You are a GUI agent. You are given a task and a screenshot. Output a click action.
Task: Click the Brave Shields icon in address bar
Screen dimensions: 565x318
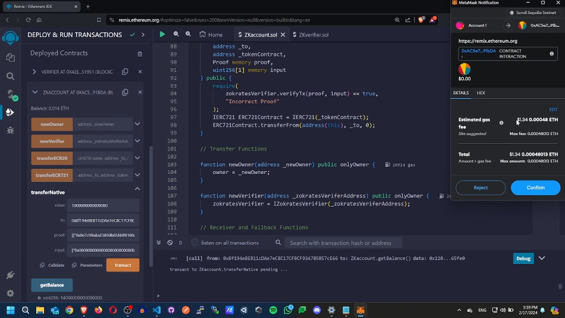pos(421,20)
